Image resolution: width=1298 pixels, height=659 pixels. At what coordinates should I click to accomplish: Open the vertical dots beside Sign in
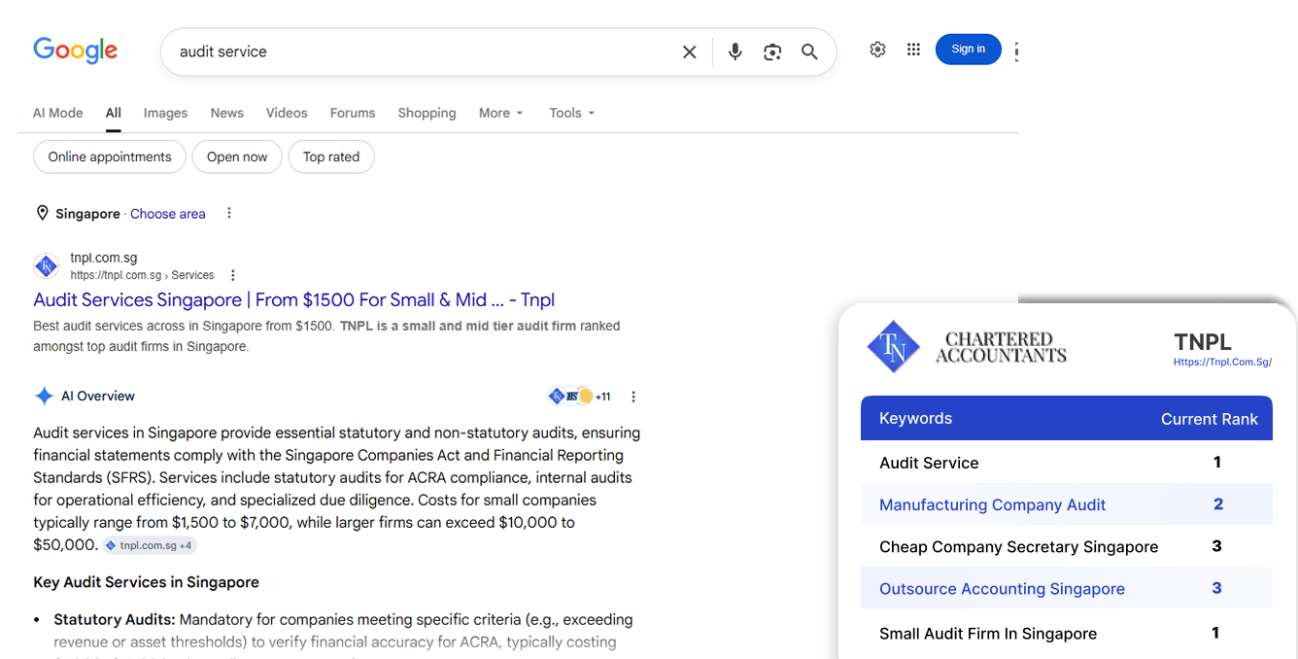pos(1015,51)
